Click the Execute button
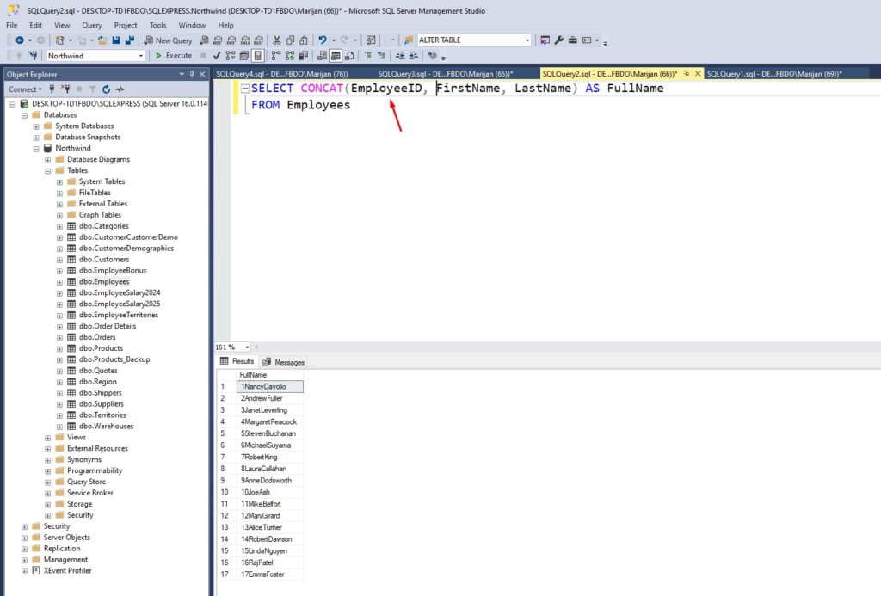881x596 pixels. click(x=174, y=56)
